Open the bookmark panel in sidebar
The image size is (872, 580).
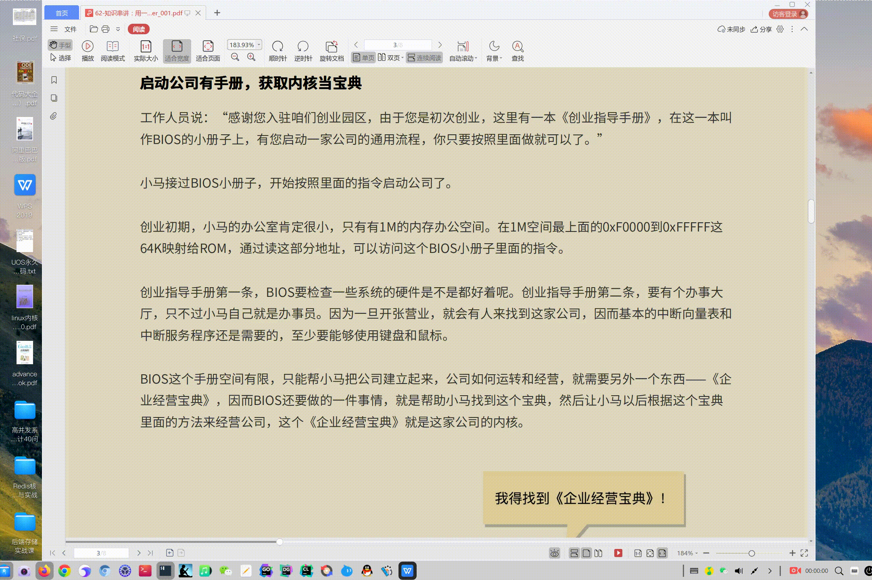click(x=54, y=80)
